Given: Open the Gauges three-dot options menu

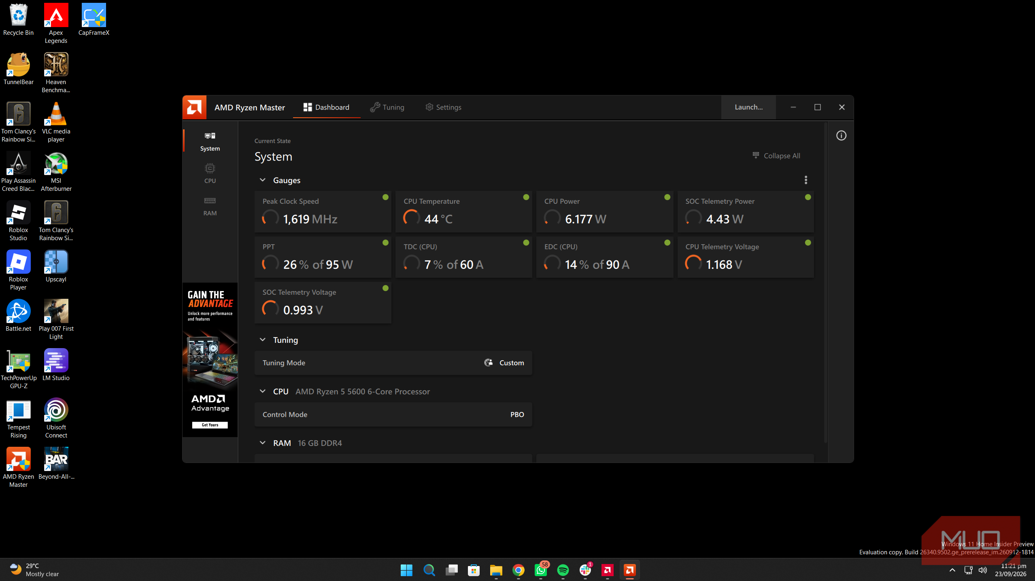Looking at the screenshot, I should (805, 180).
